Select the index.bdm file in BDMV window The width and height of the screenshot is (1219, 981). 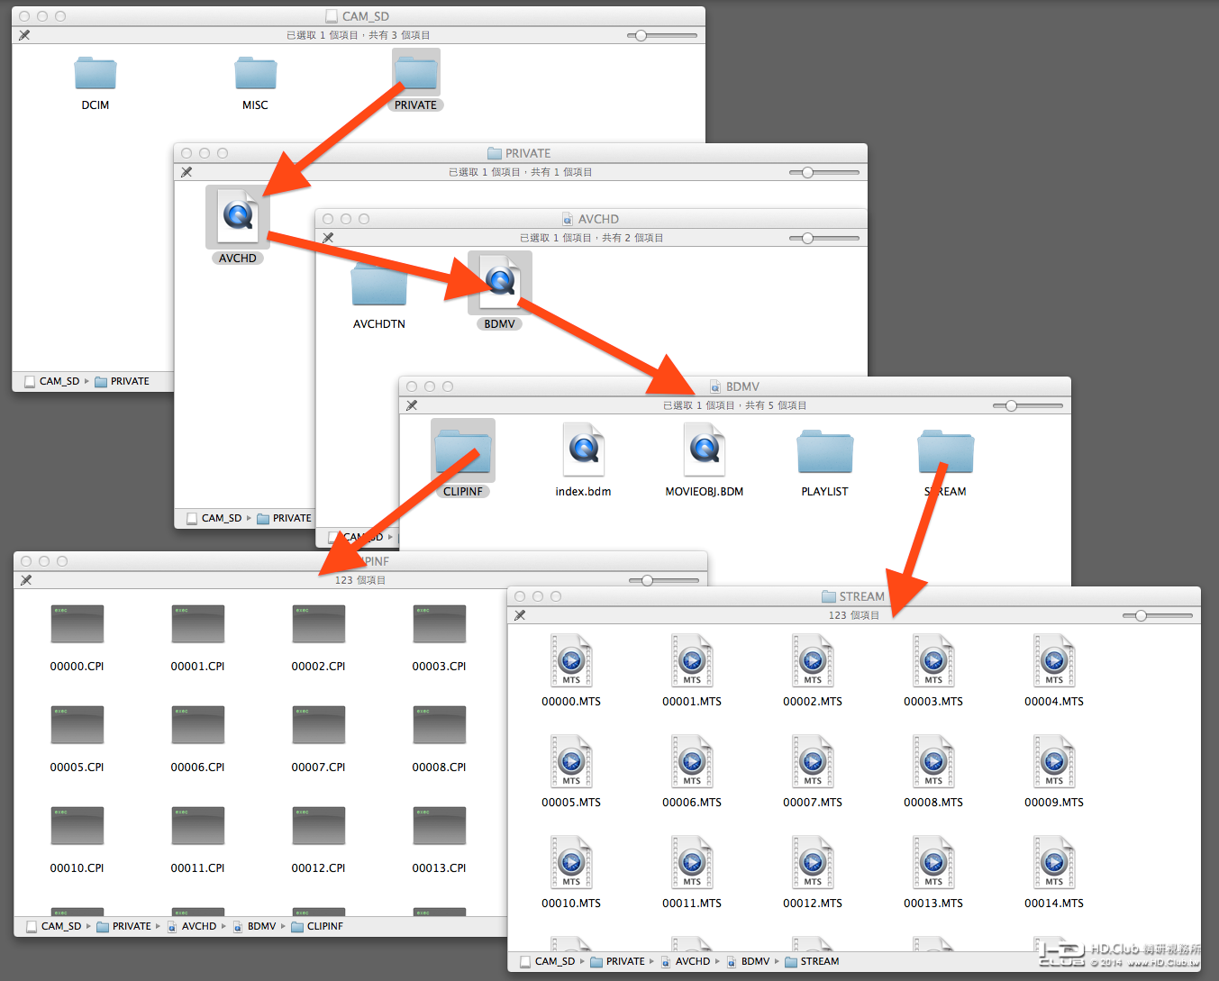584,450
